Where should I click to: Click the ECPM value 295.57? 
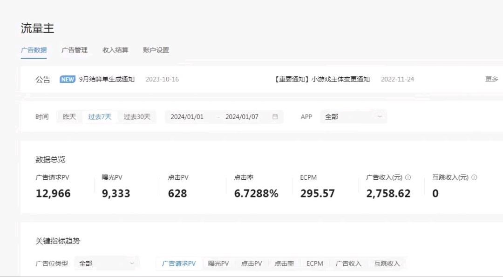pyautogui.click(x=317, y=194)
